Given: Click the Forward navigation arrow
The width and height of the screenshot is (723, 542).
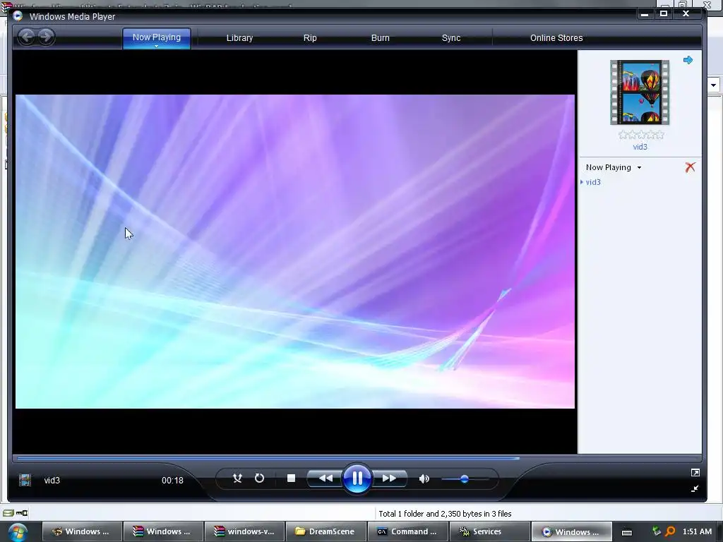Looking at the screenshot, I should point(46,37).
